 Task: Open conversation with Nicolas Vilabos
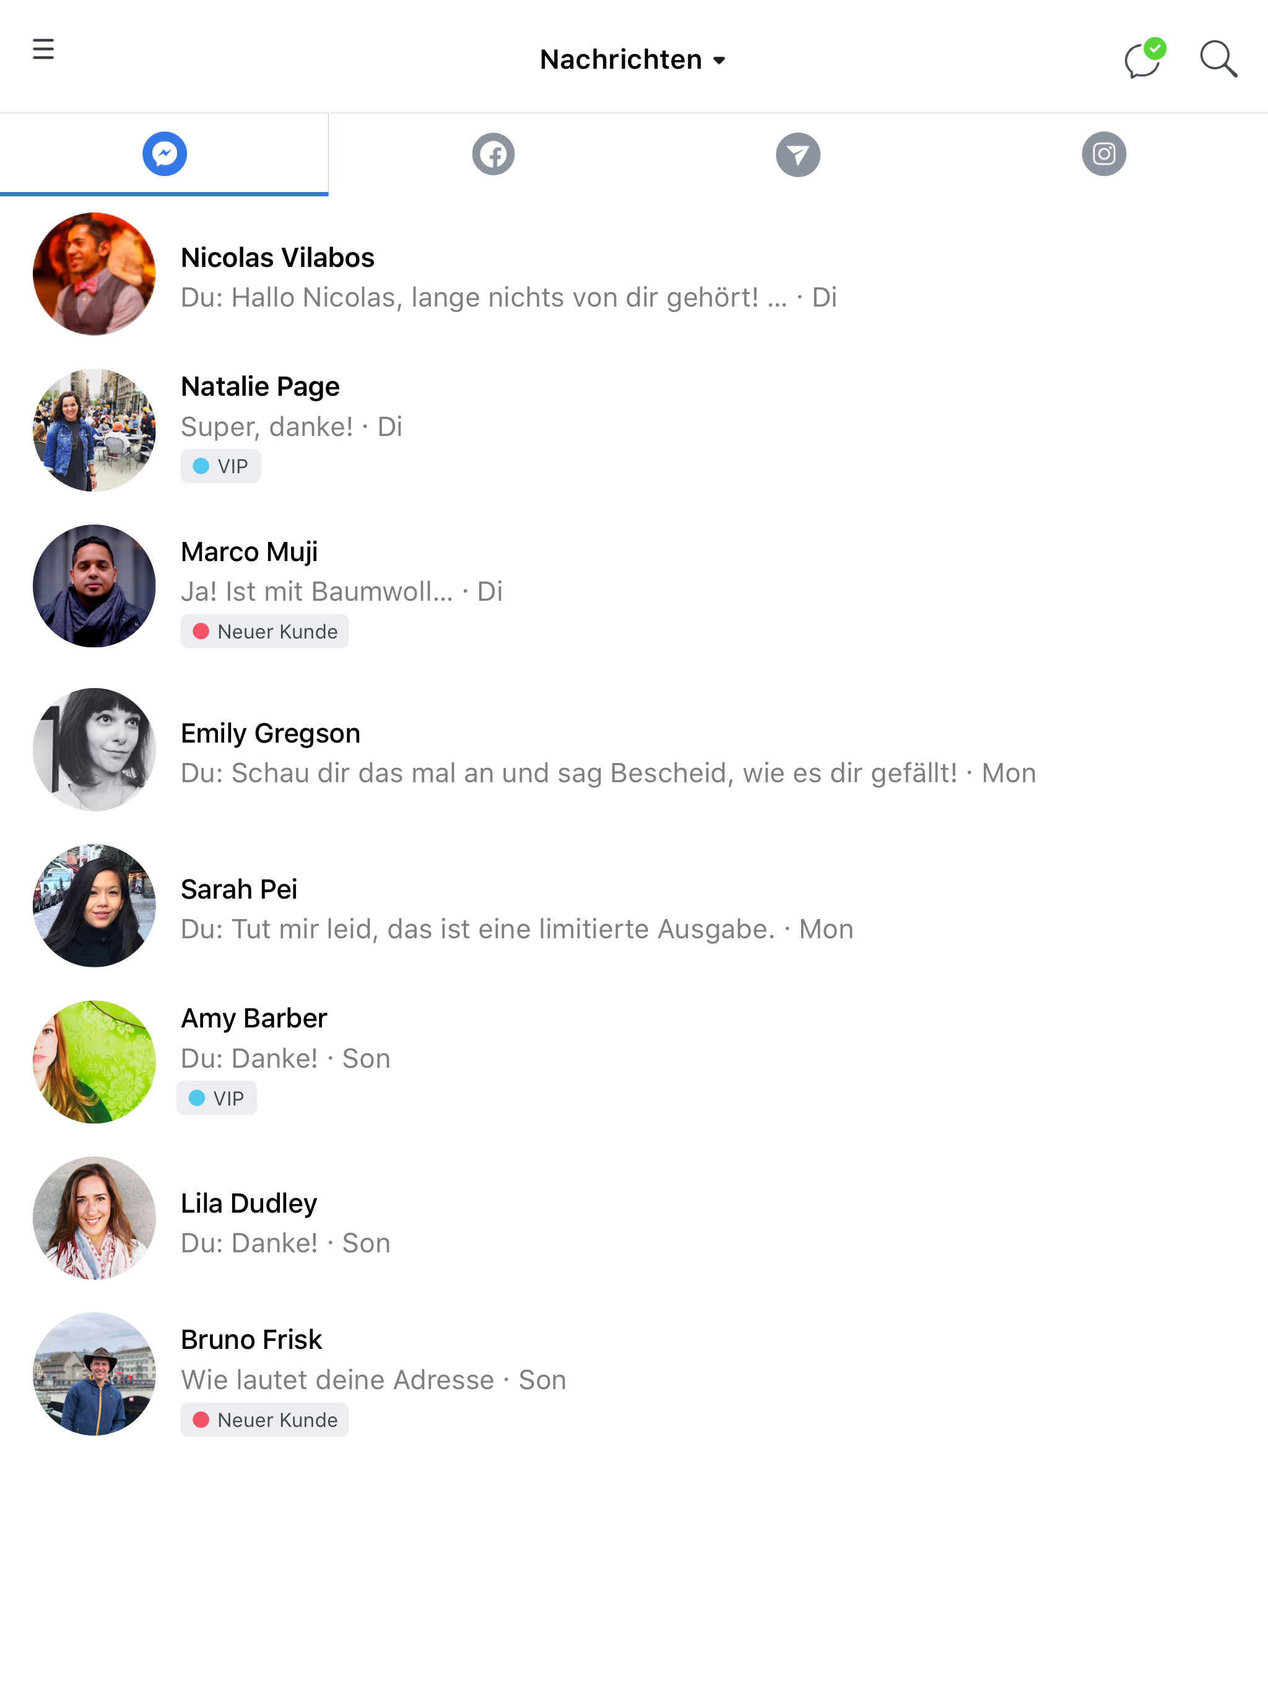pyautogui.click(x=634, y=274)
